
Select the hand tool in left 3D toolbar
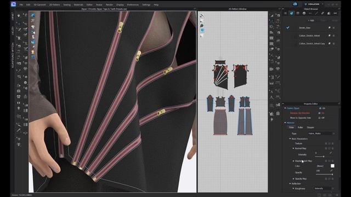tap(19, 16)
